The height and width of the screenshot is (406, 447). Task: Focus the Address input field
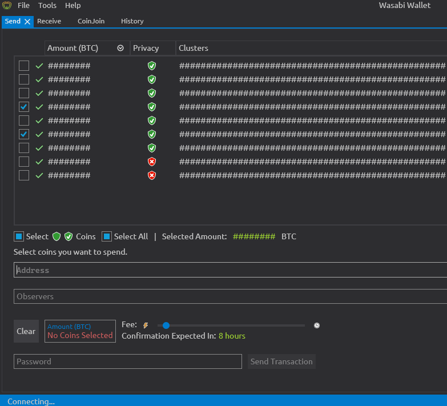click(x=230, y=270)
